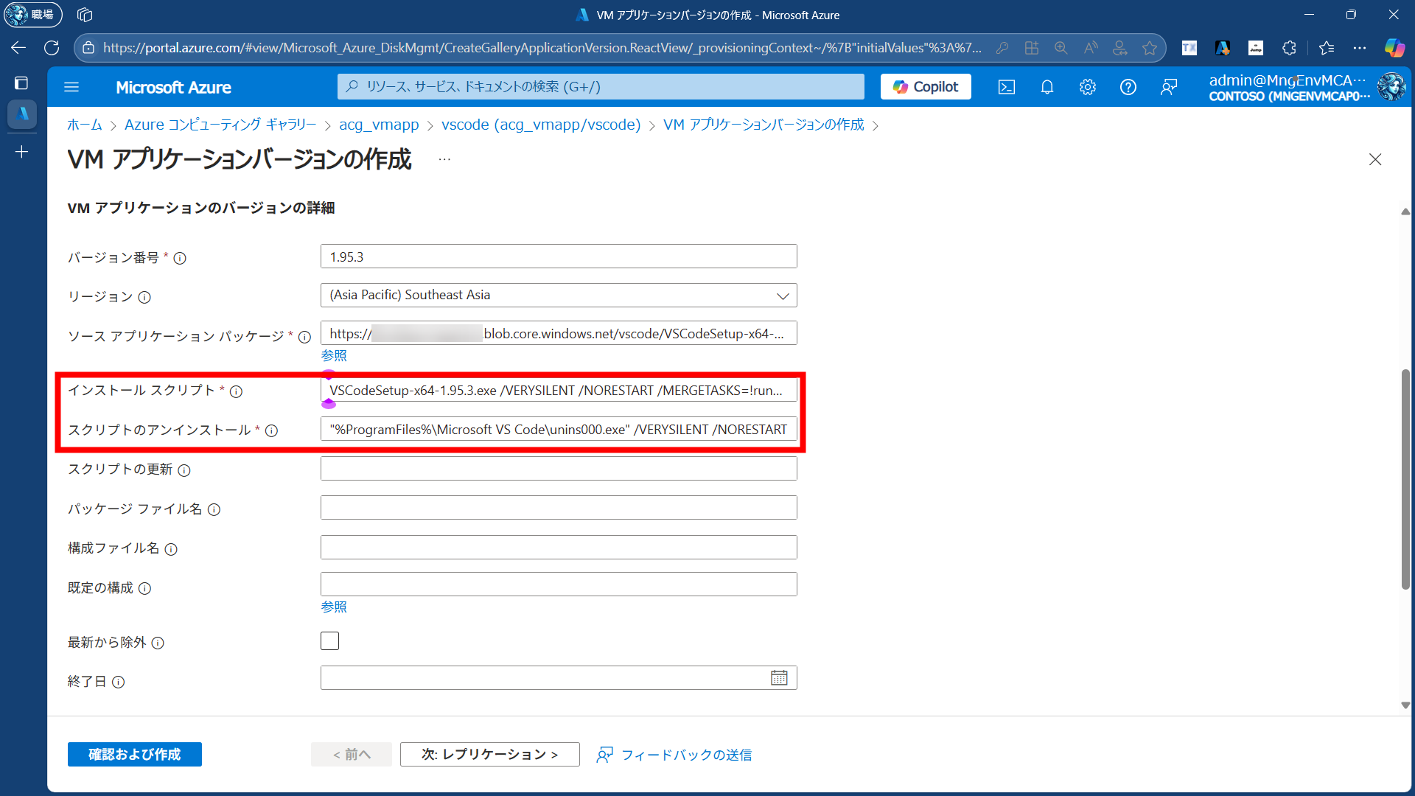Click the info icon beside インストール スクリプト
Screen dimensions: 1415x796
[x=236, y=391]
